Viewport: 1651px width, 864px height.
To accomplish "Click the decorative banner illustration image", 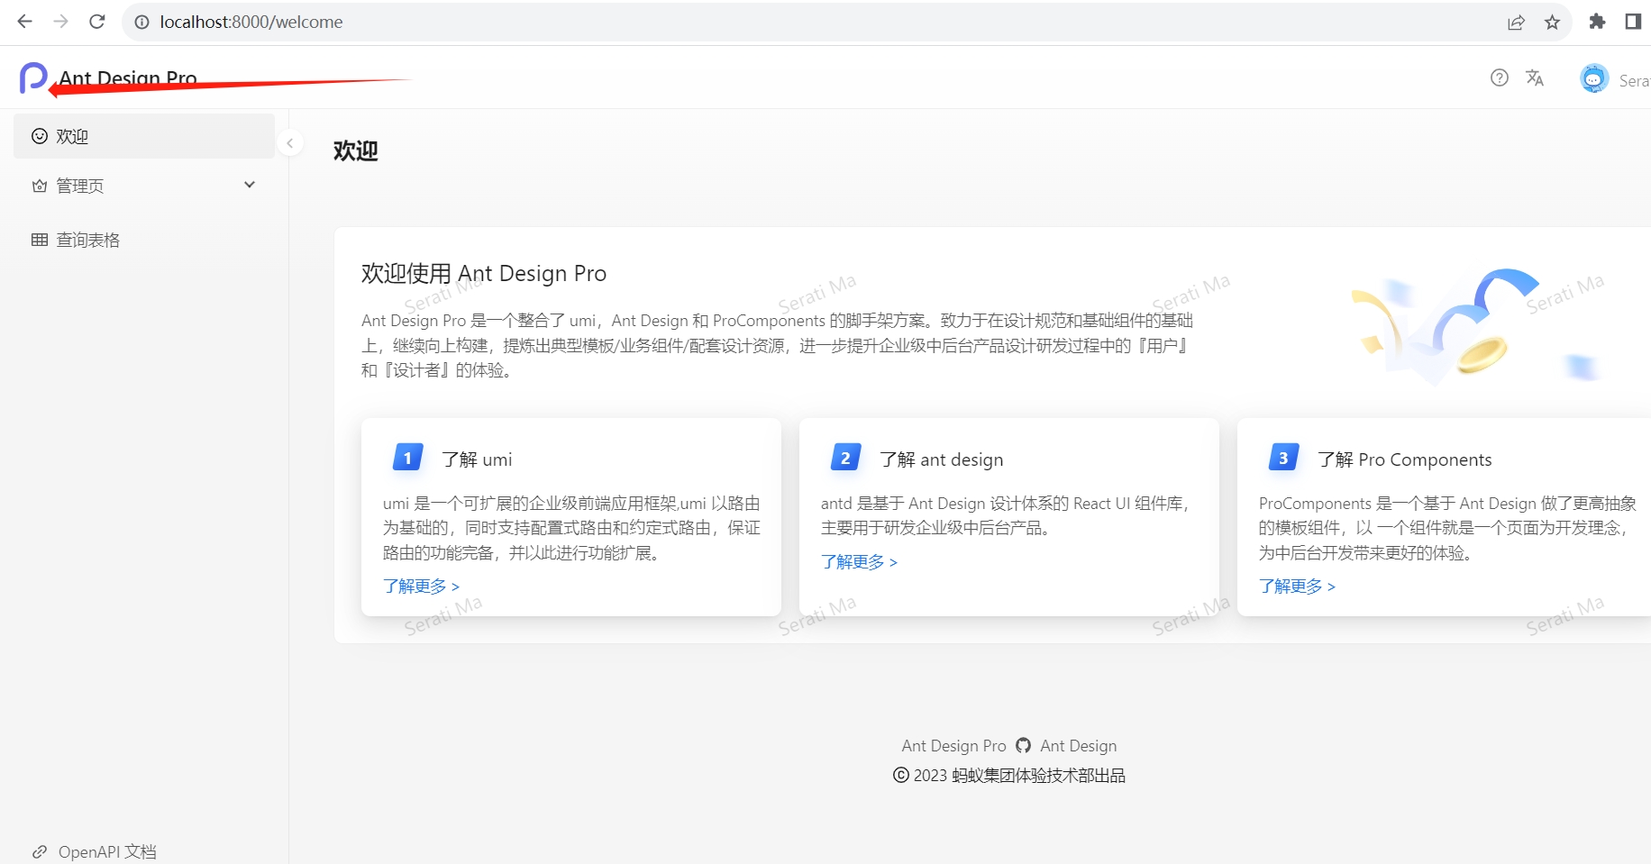I will coord(1475,325).
